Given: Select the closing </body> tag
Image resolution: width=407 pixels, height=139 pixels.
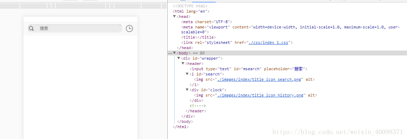Looking at the screenshot, I should (185, 121).
